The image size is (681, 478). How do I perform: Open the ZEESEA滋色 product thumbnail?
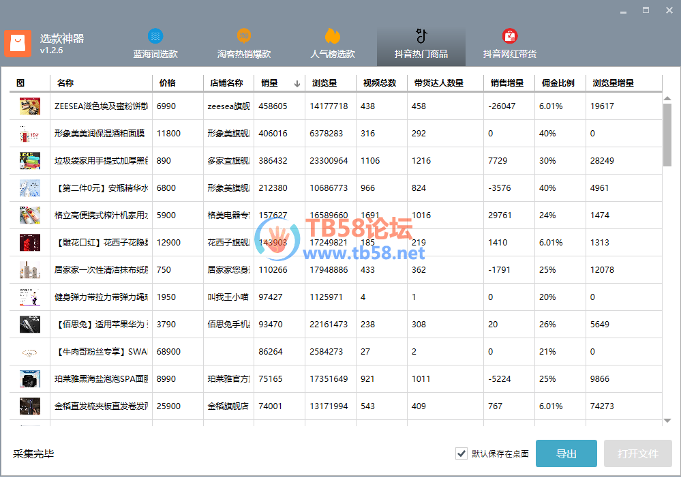[30, 106]
